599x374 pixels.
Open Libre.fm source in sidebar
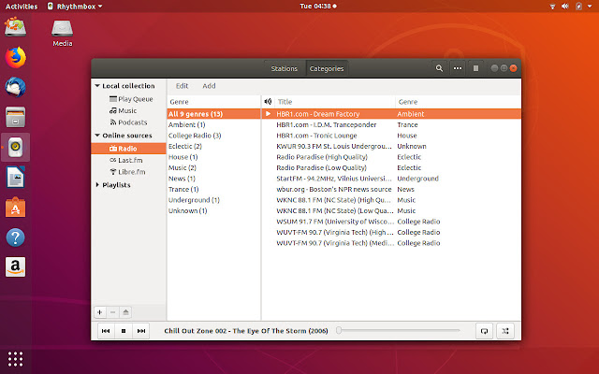click(x=127, y=172)
